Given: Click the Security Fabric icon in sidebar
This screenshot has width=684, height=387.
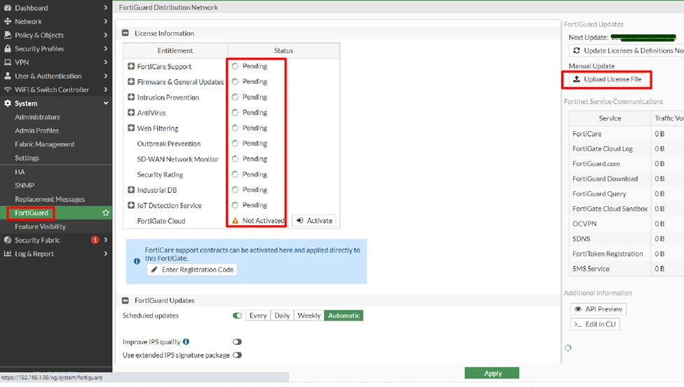Looking at the screenshot, I should coord(8,240).
